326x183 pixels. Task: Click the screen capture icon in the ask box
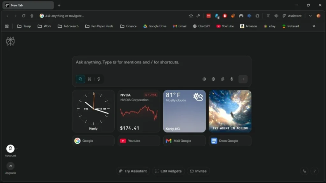(x=204, y=79)
